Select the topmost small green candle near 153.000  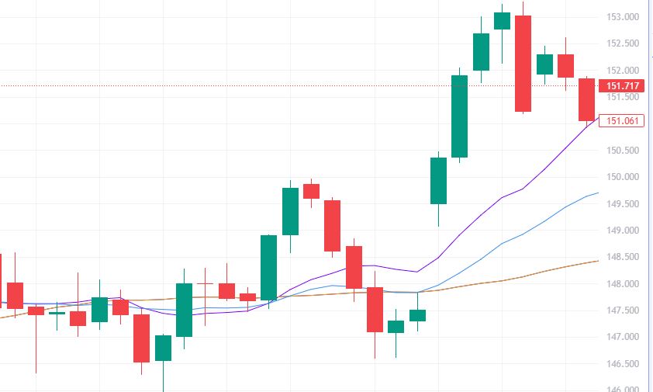502,21
